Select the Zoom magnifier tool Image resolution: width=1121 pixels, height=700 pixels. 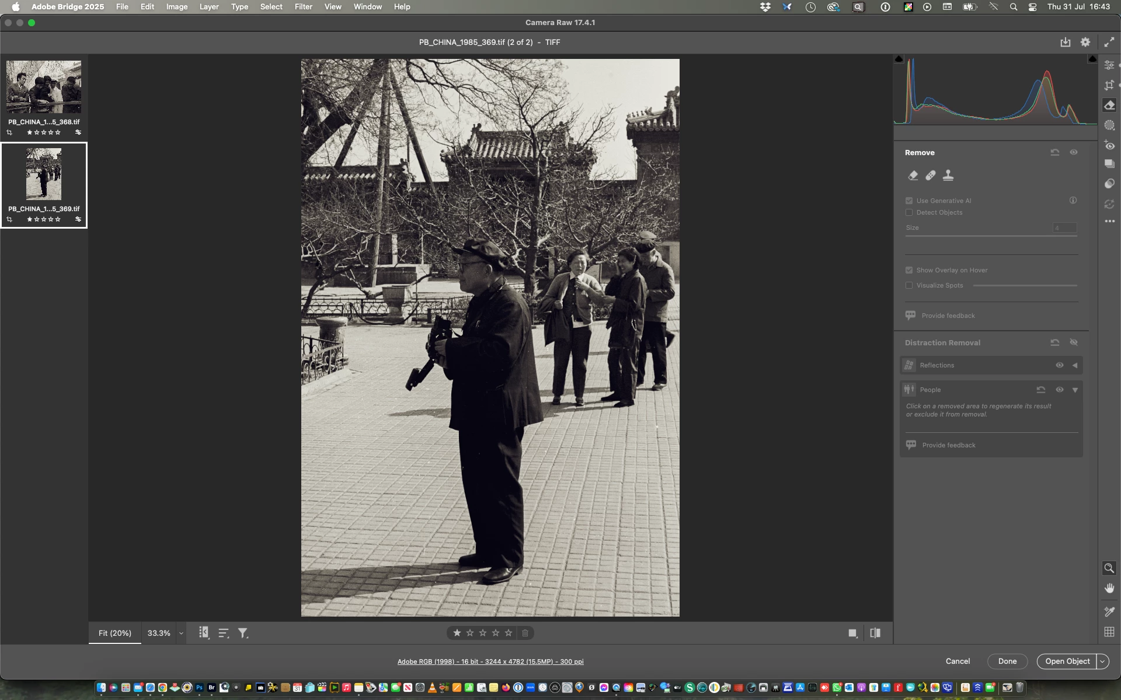click(1109, 568)
